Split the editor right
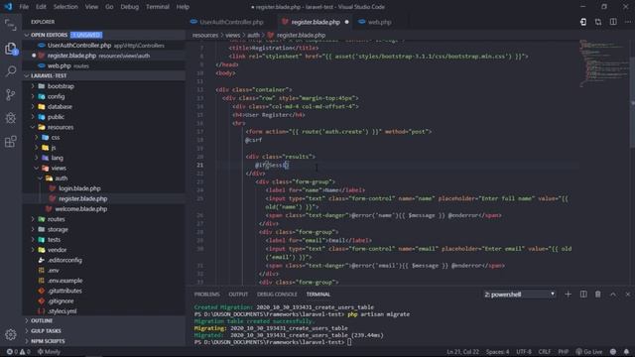635x357 pixels. pyautogui.click(x=613, y=22)
